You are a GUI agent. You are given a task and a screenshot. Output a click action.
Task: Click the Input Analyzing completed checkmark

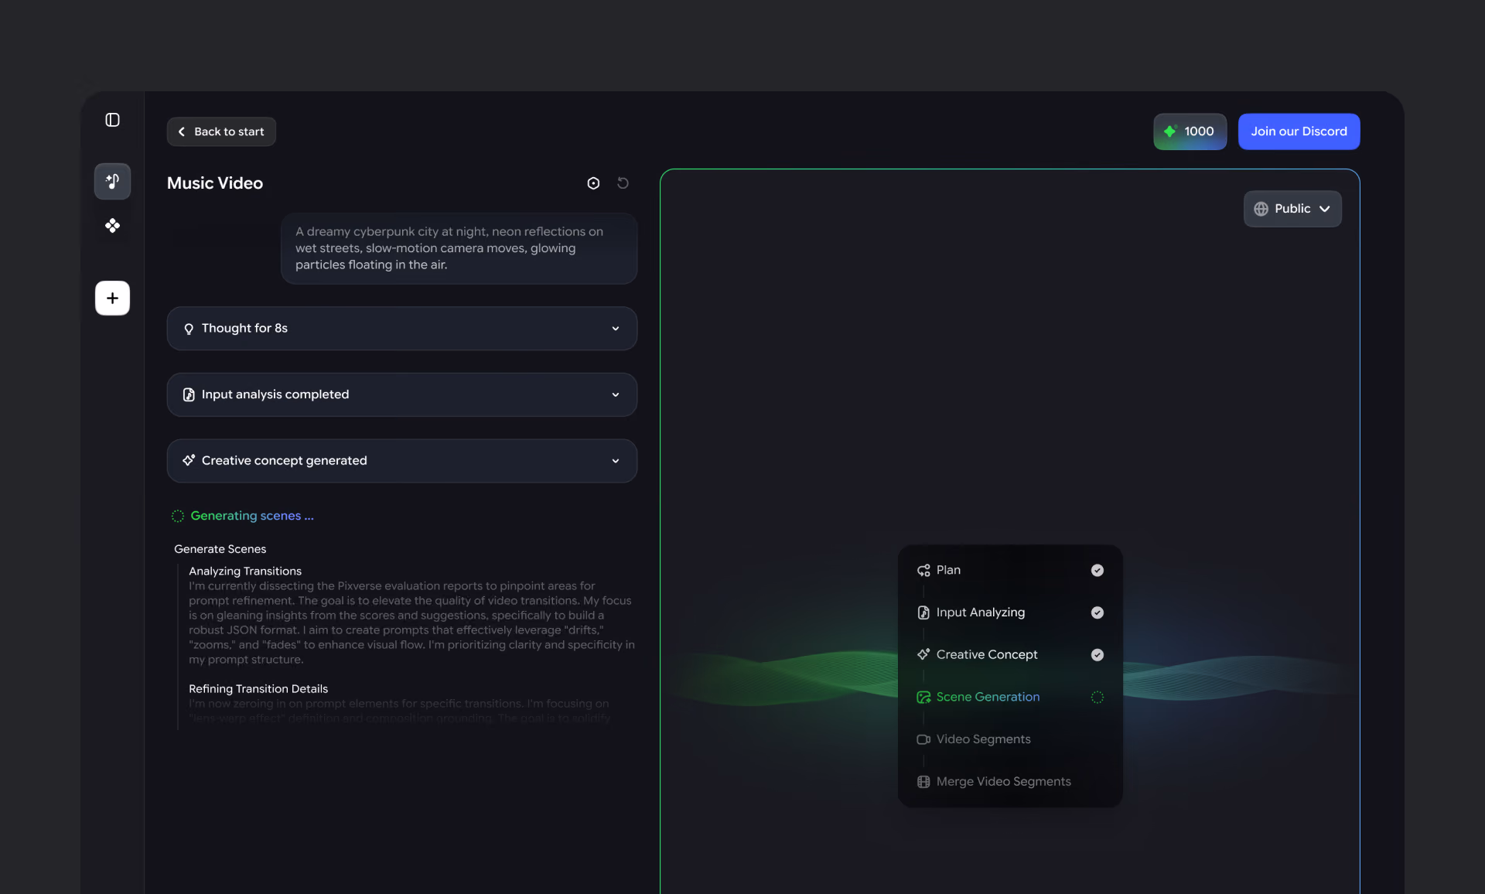click(x=1097, y=612)
